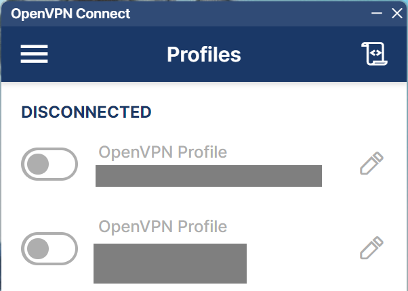Click the import profile icon
This screenshot has width=408, height=291.
point(374,54)
